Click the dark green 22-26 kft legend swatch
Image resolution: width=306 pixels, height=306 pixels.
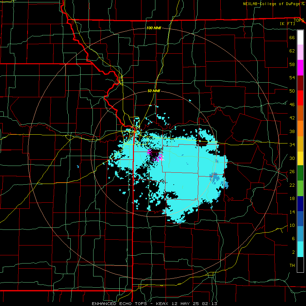click(x=300, y=173)
